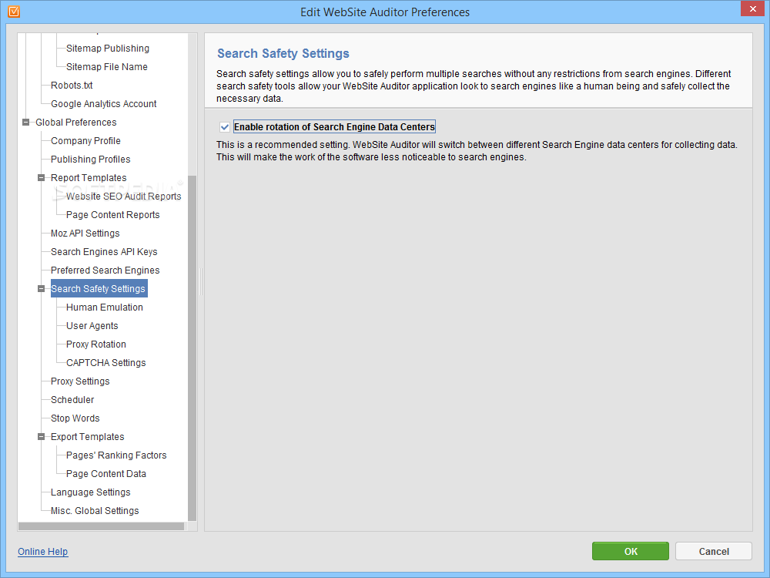
Task: Click the tree's vertical scrollbar thumb
Action: pos(192,348)
